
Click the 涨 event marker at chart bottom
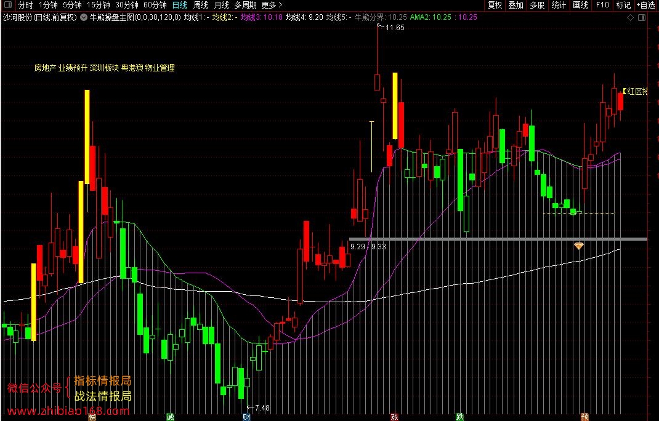(394, 417)
